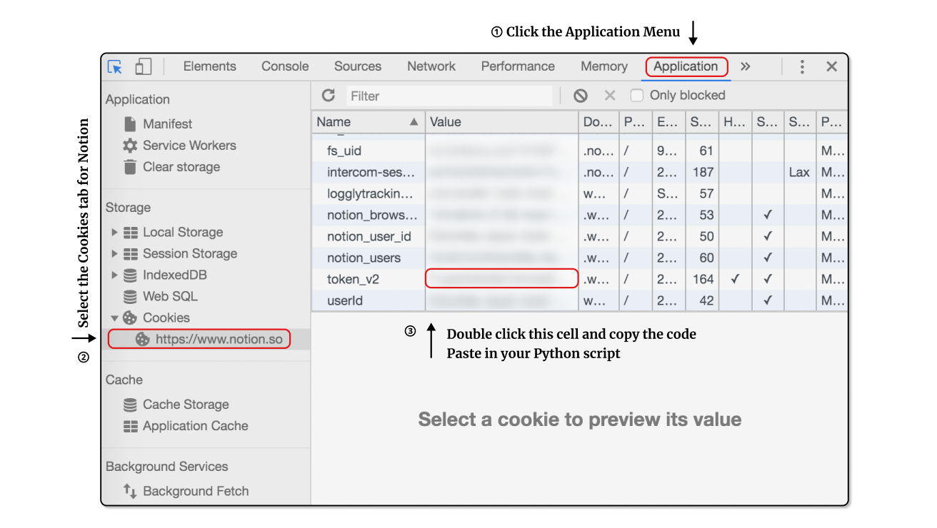Open Service Workers in the sidebar
Viewport: 937px width, 528px height.
click(x=189, y=146)
